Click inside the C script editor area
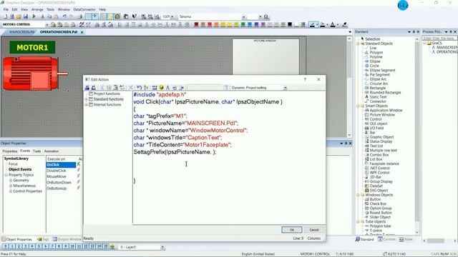This screenshot has width=458, height=257. (229, 157)
